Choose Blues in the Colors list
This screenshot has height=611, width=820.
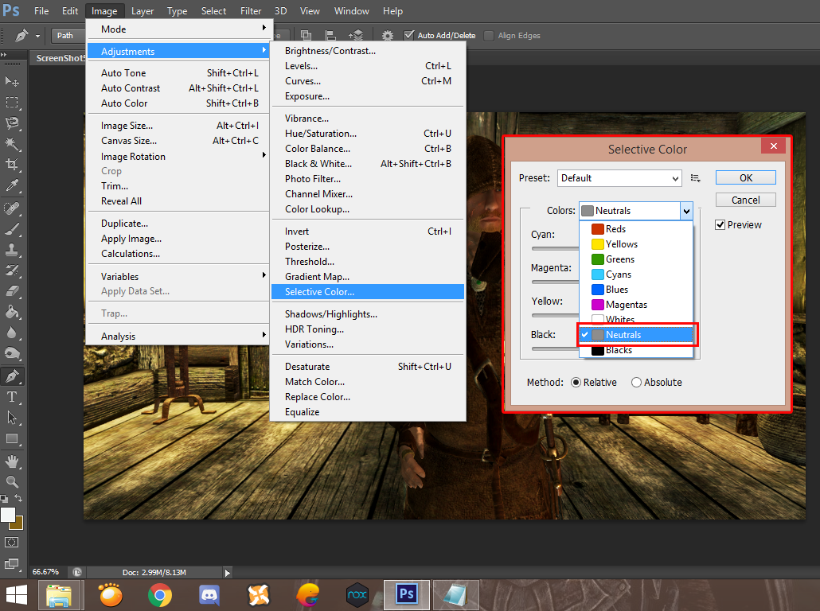point(636,290)
